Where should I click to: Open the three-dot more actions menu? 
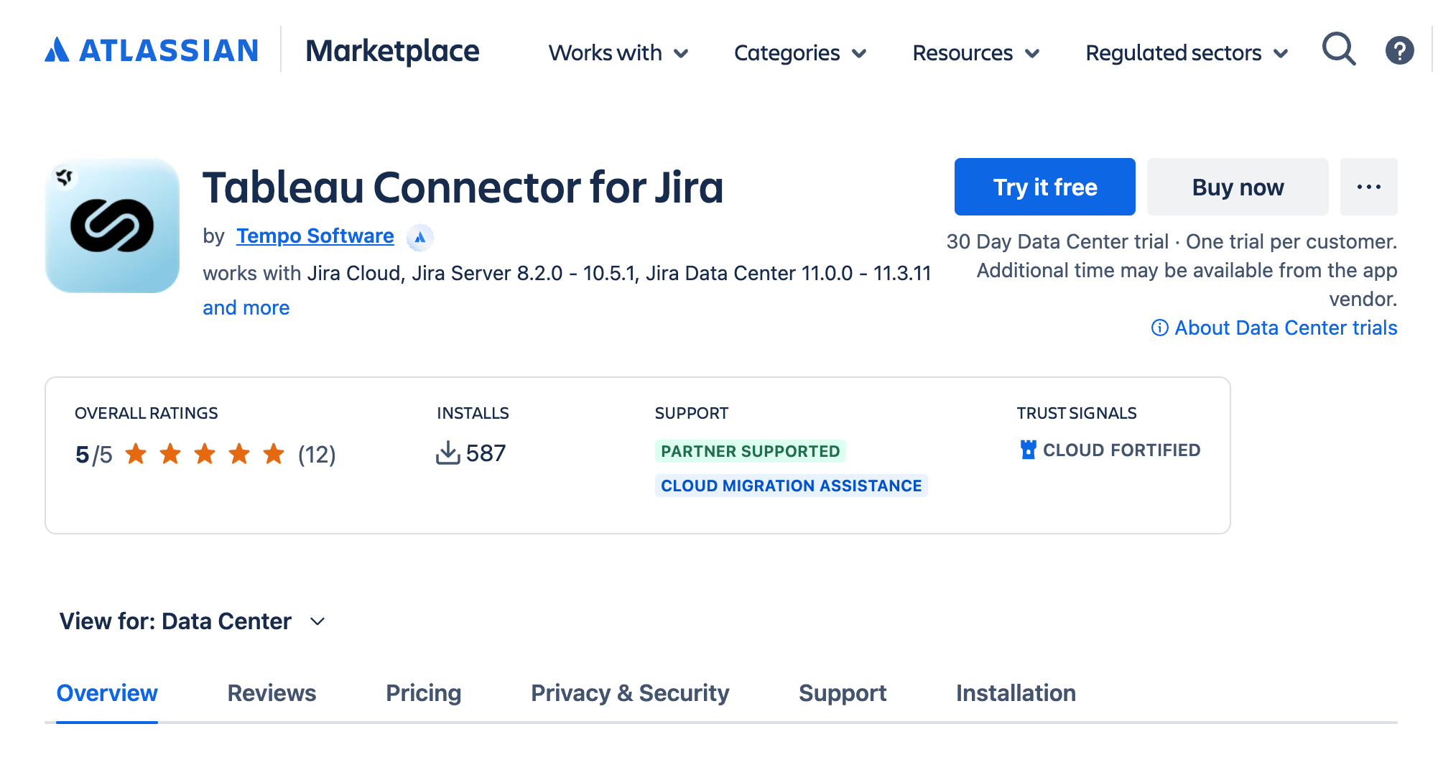1368,187
